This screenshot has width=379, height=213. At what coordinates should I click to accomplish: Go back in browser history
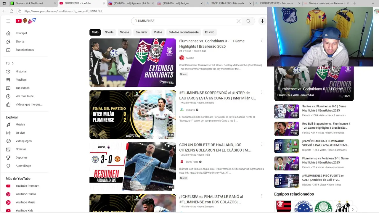tap(4, 11)
